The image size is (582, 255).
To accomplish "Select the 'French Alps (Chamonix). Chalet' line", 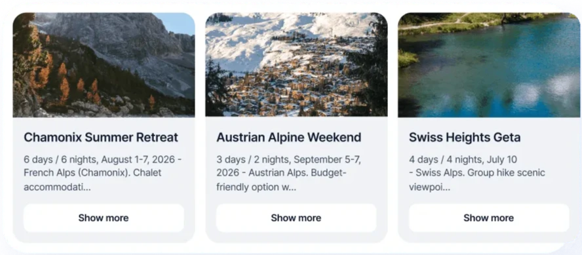I will point(92,173).
